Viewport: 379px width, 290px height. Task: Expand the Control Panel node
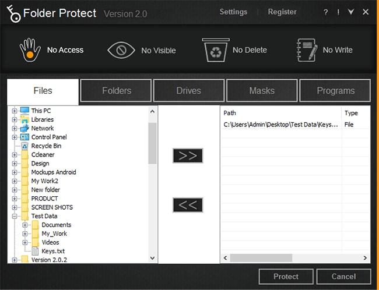[14, 137]
